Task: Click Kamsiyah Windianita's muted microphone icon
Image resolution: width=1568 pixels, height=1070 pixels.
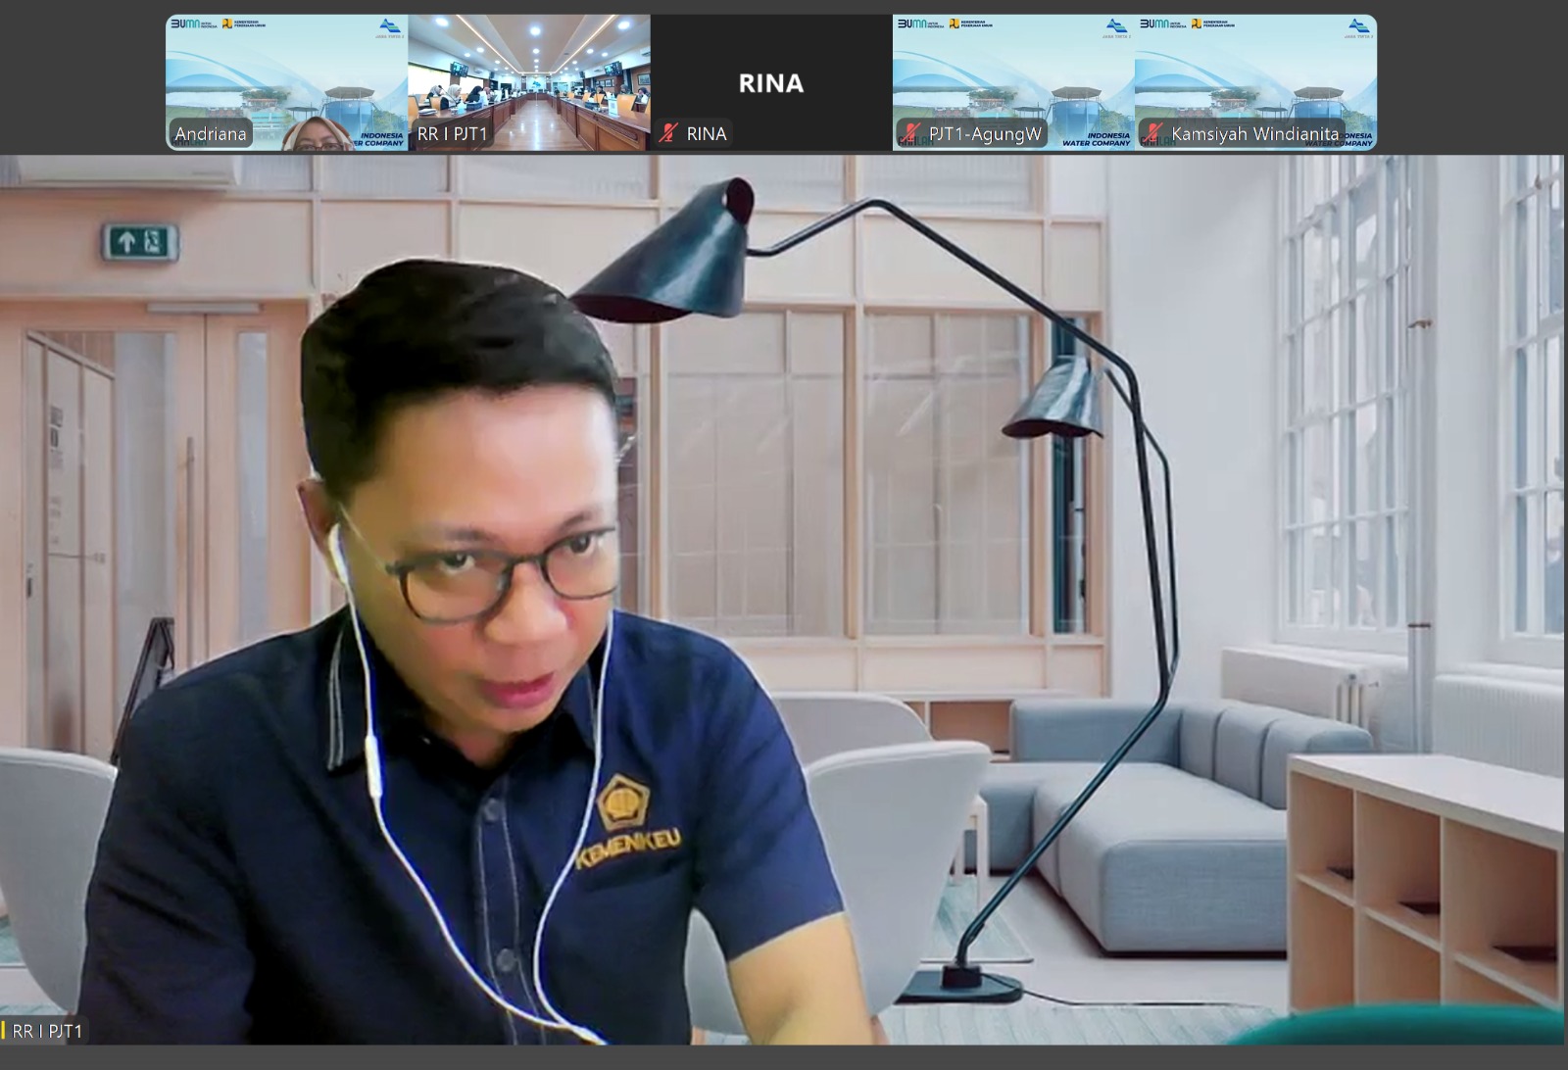Action: pos(1153,133)
